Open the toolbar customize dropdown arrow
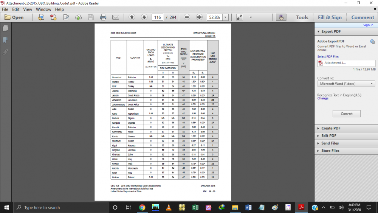The width and height of the screenshot is (378, 213). tap(251, 17)
